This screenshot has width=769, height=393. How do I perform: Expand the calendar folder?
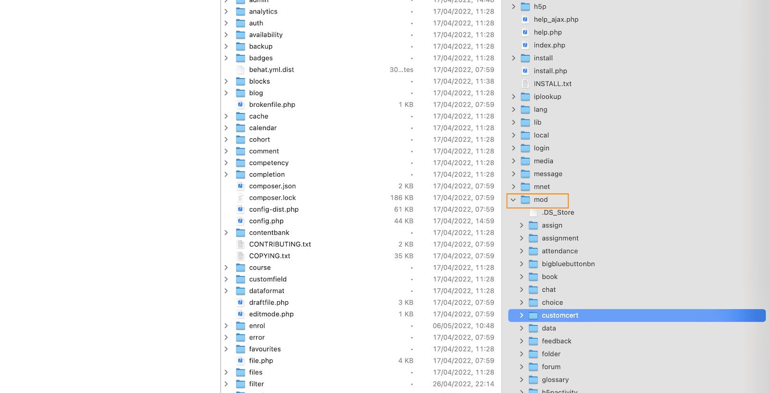pyautogui.click(x=226, y=128)
